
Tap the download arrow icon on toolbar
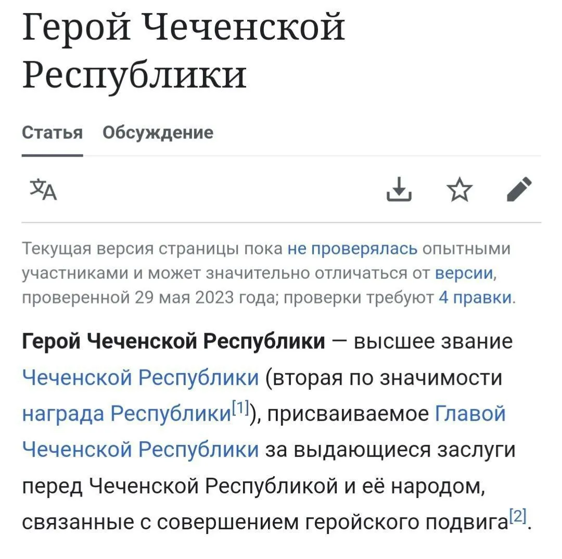(x=400, y=190)
